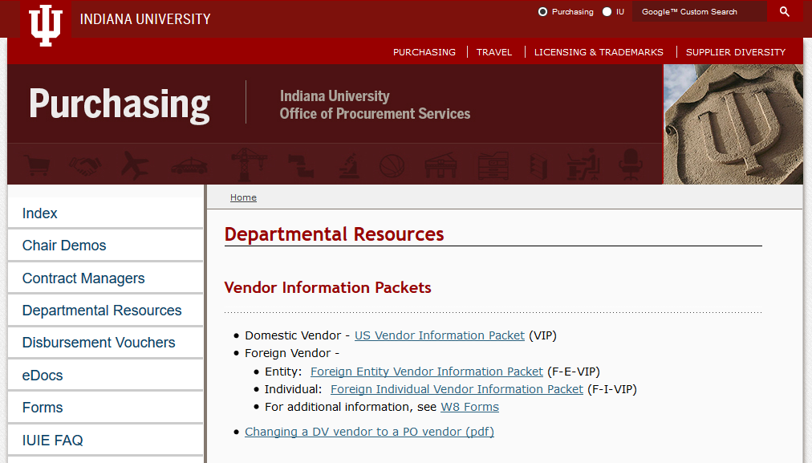This screenshot has height=463, width=812.
Task: Click the handshake icon in banner
Action: (84, 166)
